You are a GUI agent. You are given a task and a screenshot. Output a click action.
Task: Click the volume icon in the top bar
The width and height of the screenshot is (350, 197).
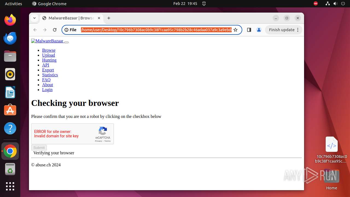click(x=335, y=4)
